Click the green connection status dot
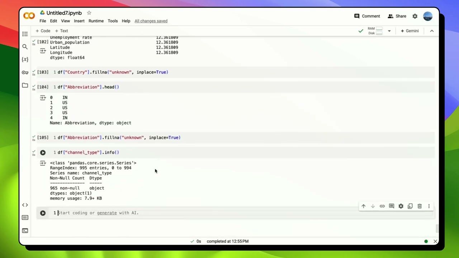Image resolution: width=459 pixels, height=258 pixels. coord(426,241)
